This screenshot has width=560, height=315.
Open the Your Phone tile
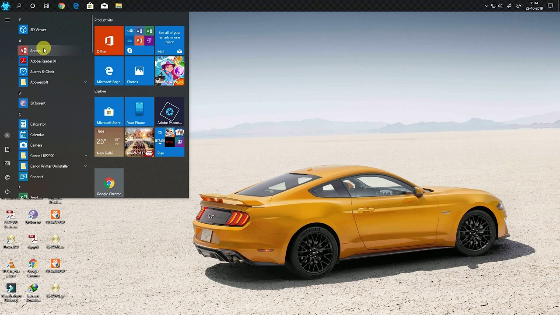(139, 112)
